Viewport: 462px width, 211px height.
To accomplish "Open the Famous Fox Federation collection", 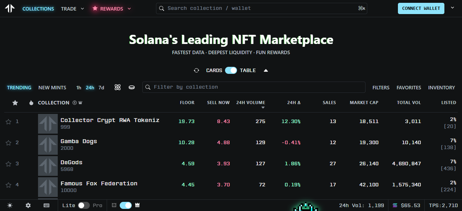I will [x=99, y=184].
